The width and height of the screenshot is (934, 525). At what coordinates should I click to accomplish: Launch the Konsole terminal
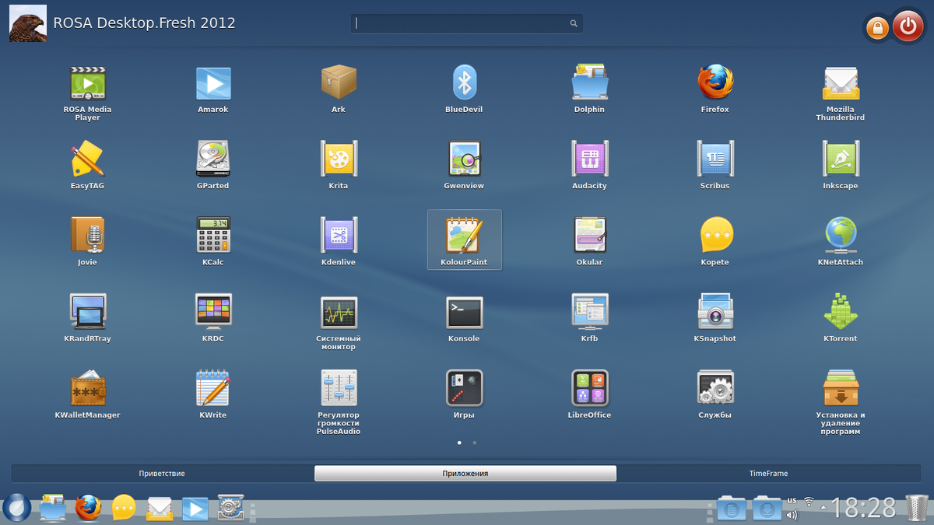click(x=464, y=317)
